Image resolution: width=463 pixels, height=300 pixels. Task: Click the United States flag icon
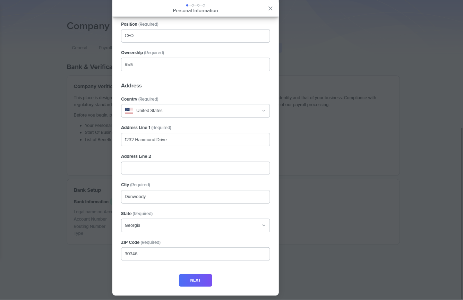(x=129, y=111)
